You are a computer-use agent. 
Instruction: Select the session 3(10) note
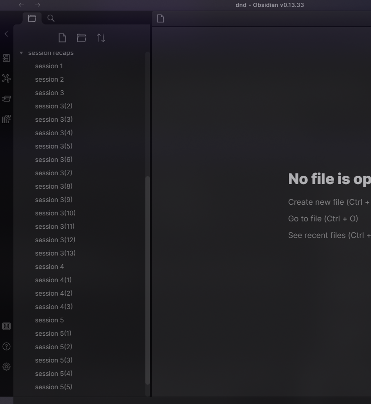55,213
